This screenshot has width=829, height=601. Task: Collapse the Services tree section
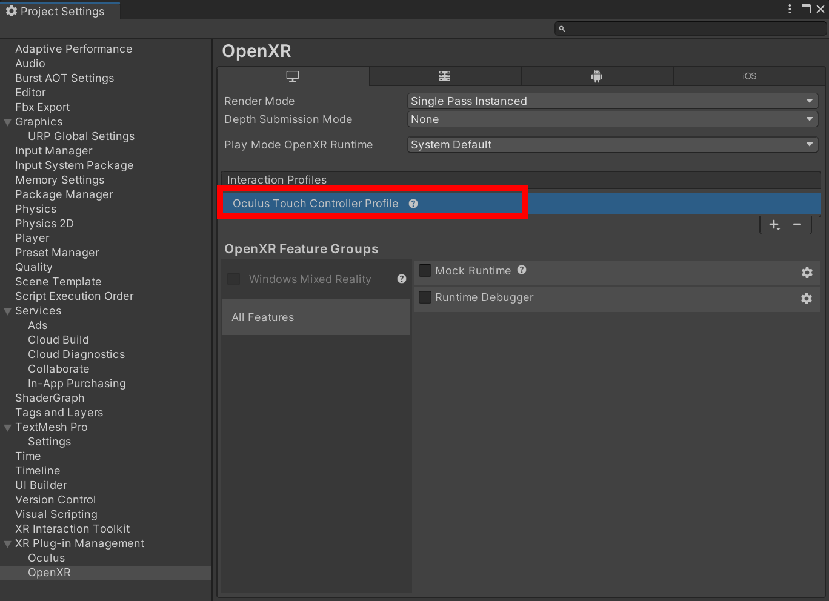(x=8, y=311)
